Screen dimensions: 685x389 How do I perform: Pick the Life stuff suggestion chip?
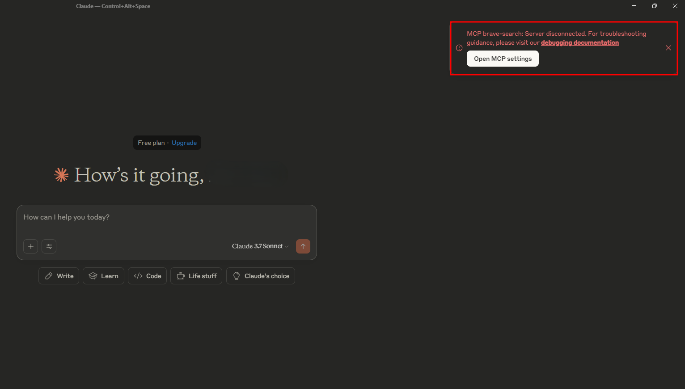click(x=196, y=276)
